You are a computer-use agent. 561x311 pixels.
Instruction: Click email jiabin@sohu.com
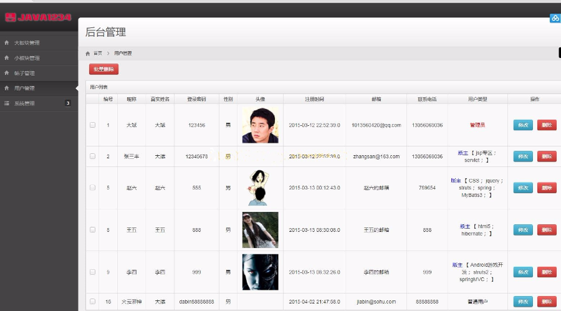tap(376, 302)
